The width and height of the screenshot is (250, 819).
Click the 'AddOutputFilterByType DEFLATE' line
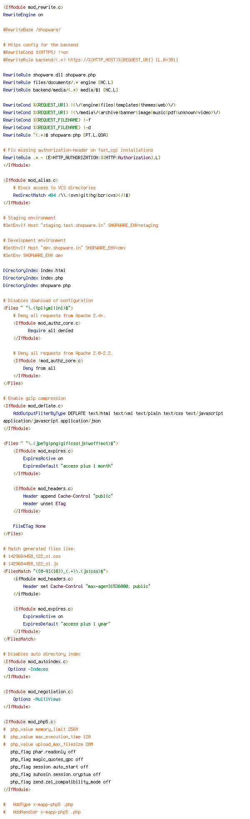[118, 413]
